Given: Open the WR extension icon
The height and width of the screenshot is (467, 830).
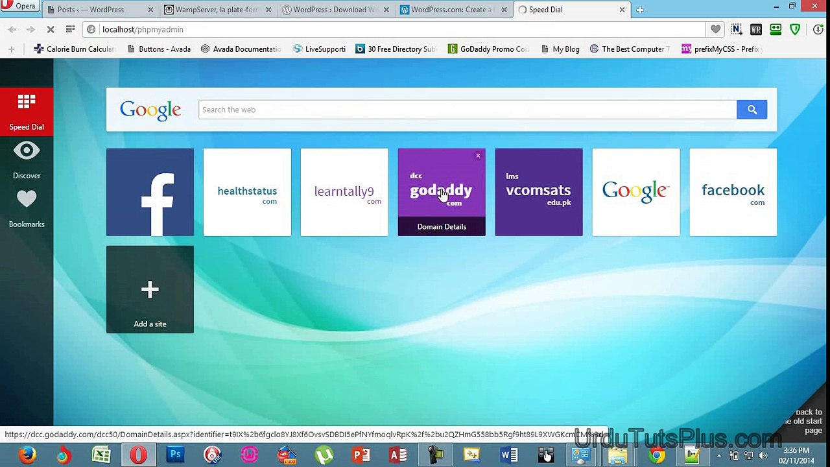Looking at the screenshot, I should pyautogui.click(x=755, y=29).
